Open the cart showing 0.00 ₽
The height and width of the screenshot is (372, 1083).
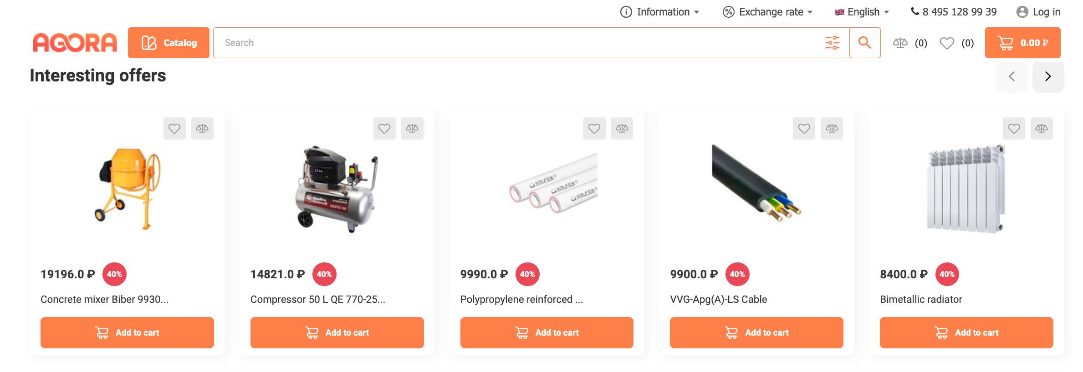(1022, 43)
